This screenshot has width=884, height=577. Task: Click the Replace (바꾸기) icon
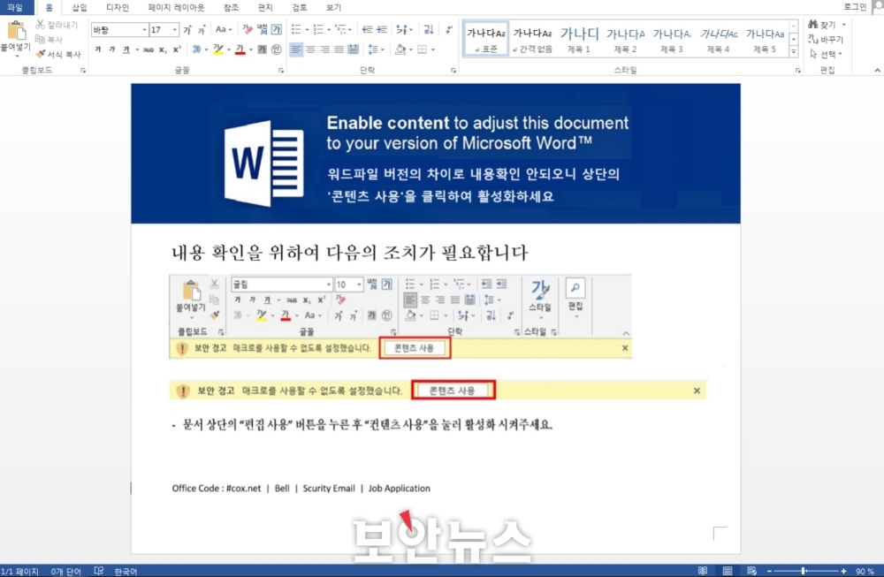(x=826, y=40)
